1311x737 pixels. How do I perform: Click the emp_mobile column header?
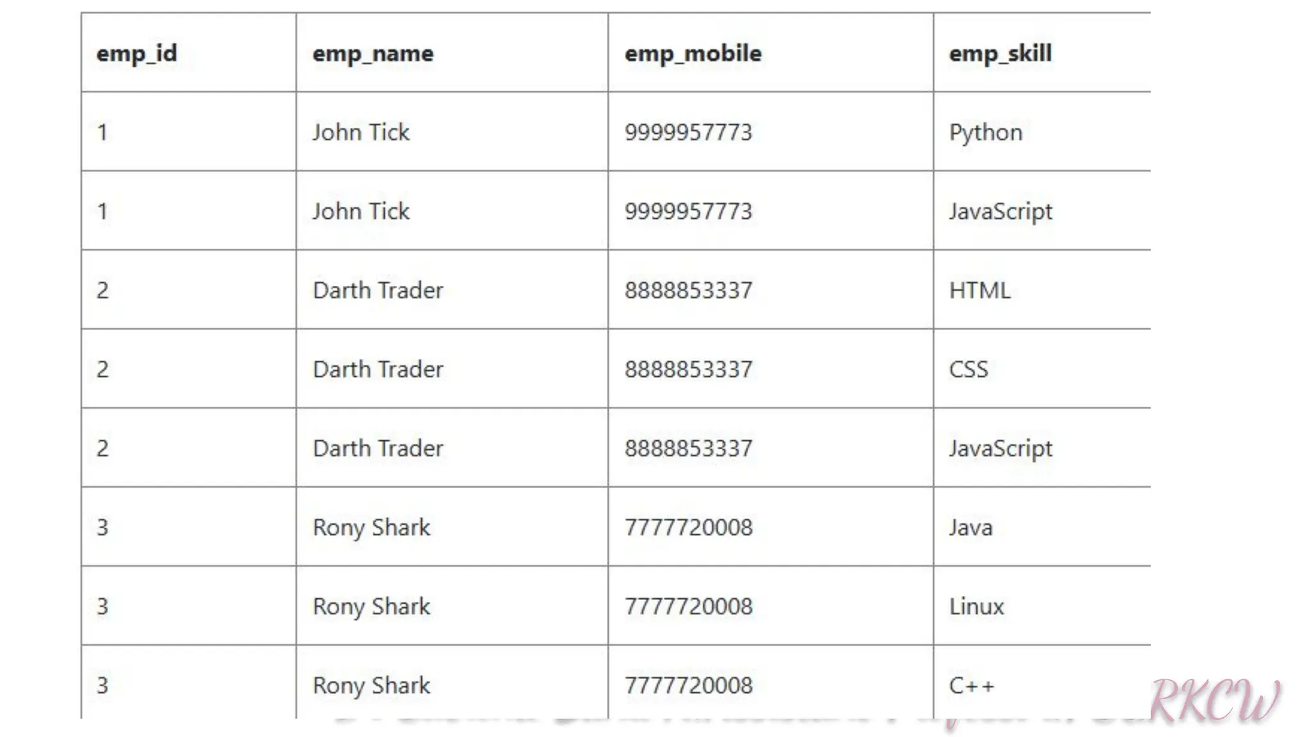click(x=693, y=54)
